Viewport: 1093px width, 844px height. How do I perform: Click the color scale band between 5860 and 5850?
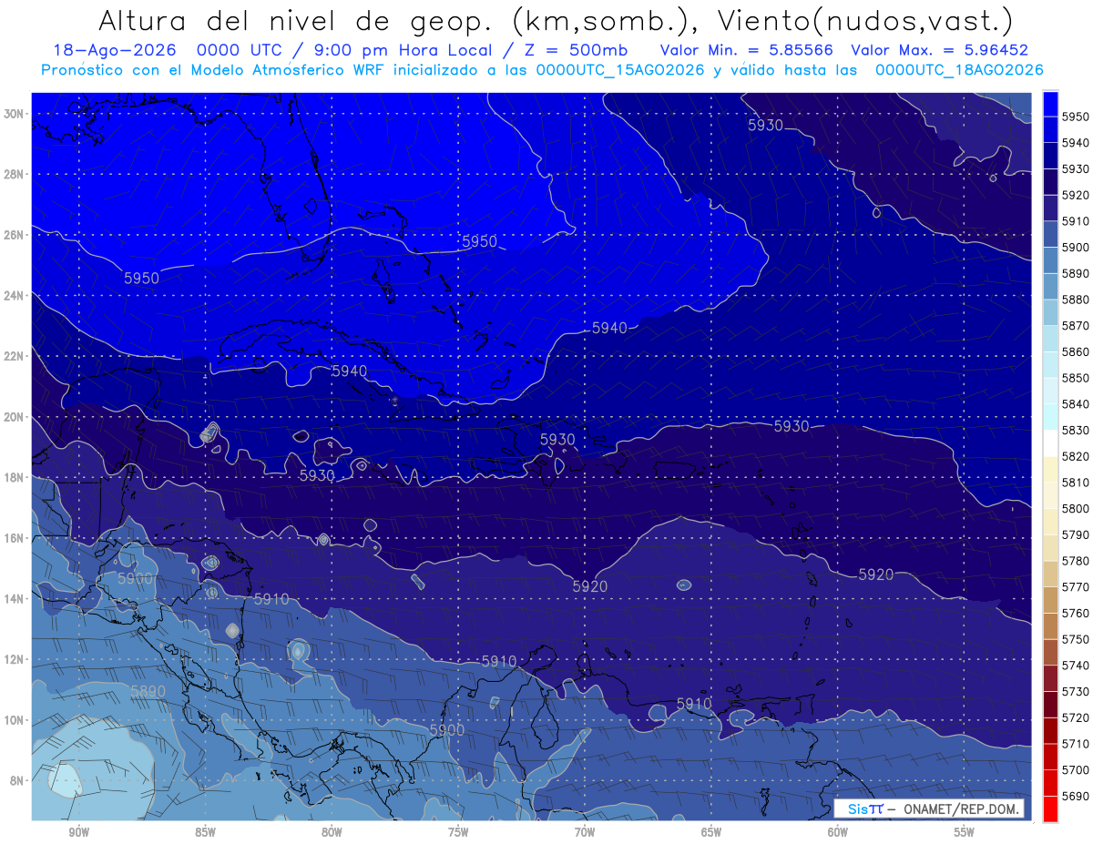pyautogui.click(x=1050, y=364)
